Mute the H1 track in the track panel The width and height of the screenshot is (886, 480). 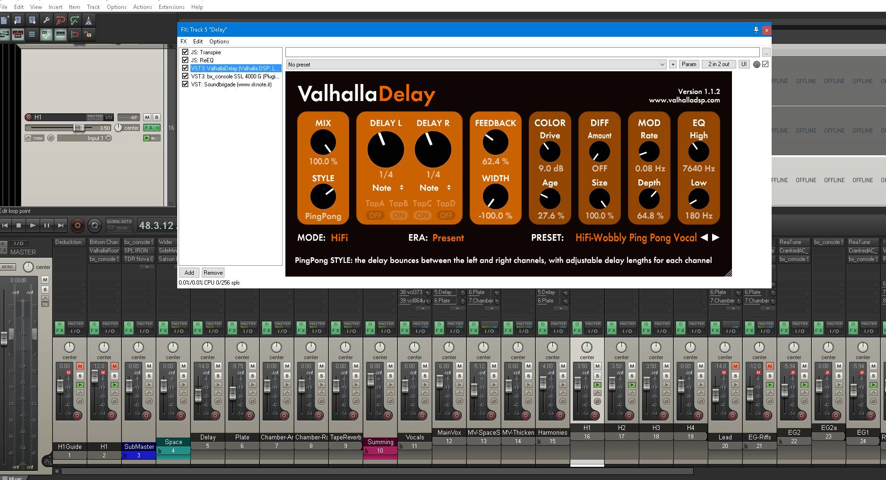point(147,117)
